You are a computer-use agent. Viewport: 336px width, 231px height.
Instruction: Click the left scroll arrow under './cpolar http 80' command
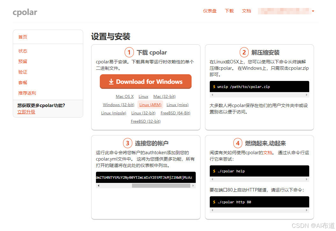(212, 210)
